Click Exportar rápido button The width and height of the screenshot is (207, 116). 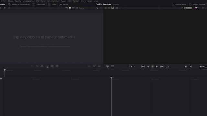click(x=179, y=5)
